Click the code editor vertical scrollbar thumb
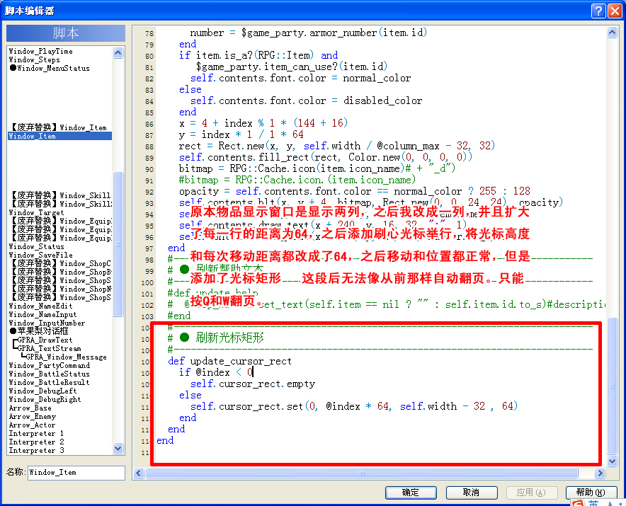This screenshot has width=626, height=506. [x=612, y=386]
